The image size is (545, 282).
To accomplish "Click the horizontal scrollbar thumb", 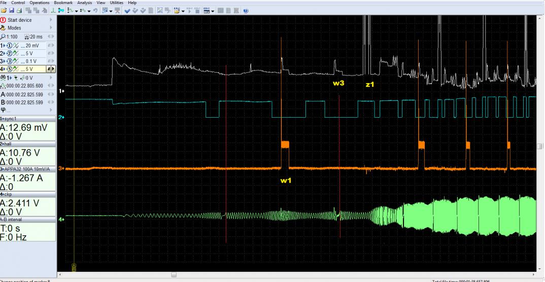I will tap(174, 274).
